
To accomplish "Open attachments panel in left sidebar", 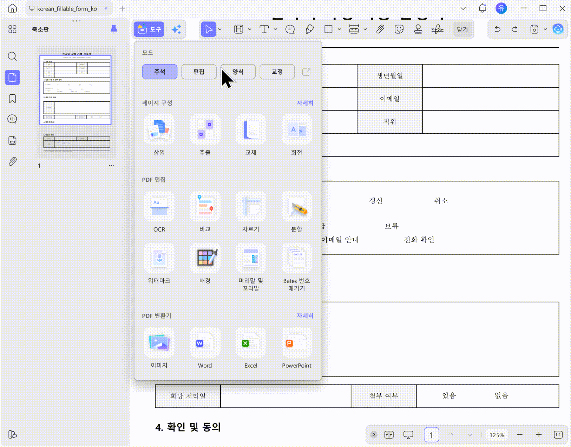I will click(12, 161).
